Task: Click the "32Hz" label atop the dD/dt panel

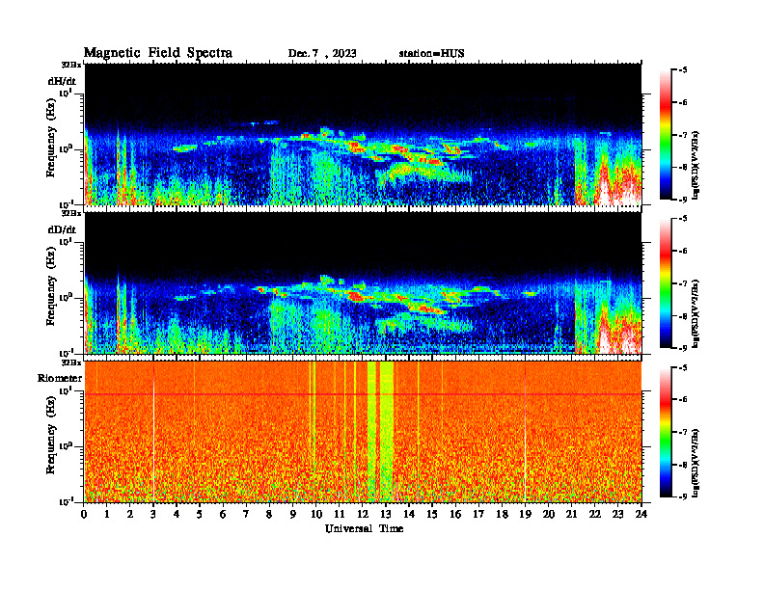Action: click(71, 213)
